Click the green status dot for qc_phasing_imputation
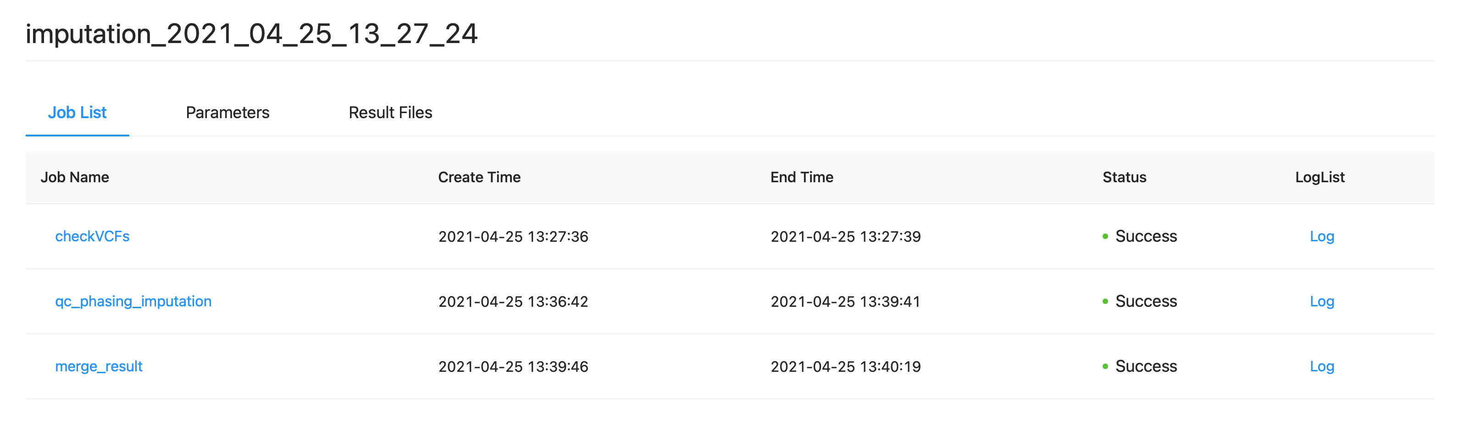 [x=1105, y=302]
